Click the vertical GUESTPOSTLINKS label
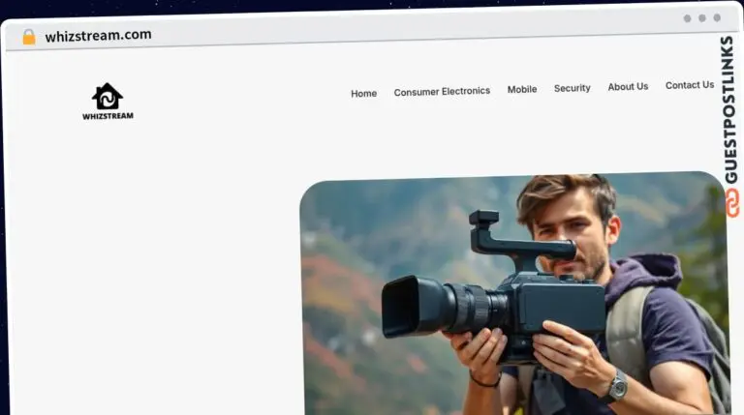This screenshot has height=415, width=744. point(730,108)
